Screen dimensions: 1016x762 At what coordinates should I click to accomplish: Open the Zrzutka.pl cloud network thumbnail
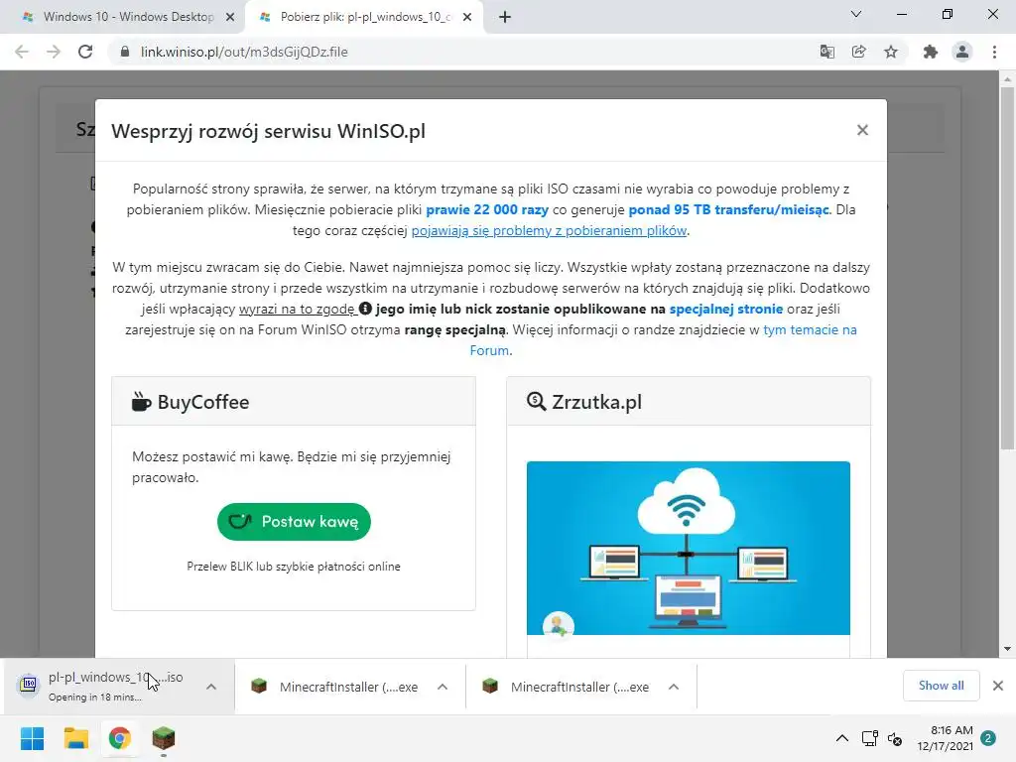coord(689,548)
